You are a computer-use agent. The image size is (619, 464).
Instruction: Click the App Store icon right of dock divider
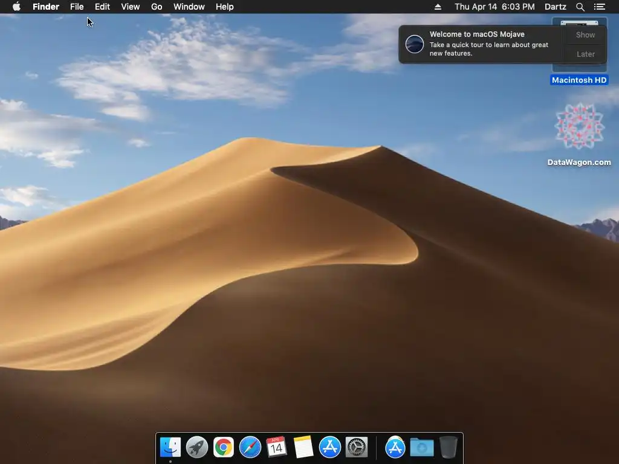pos(395,448)
